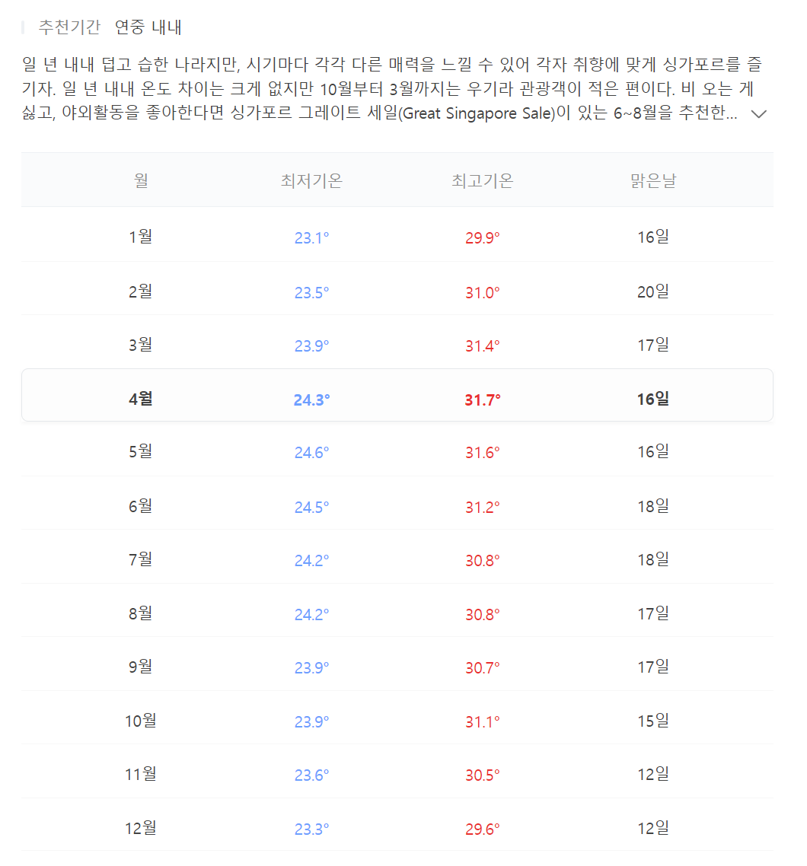Select the 24.3° low temperature for April
Image resolution: width=807 pixels, height=866 pixels.
pyautogui.click(x=311, y=397)
